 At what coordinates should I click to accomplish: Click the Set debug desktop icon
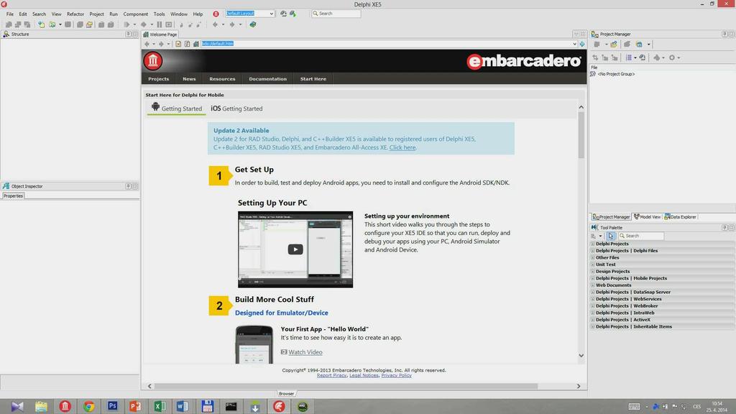tap(293, 14)
